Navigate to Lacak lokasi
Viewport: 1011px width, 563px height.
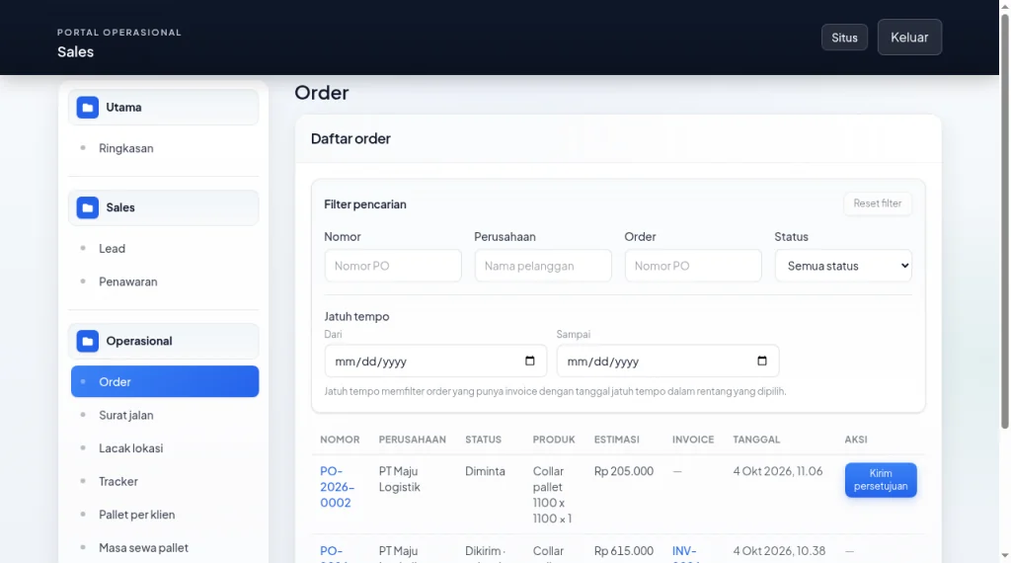point(165,448)
